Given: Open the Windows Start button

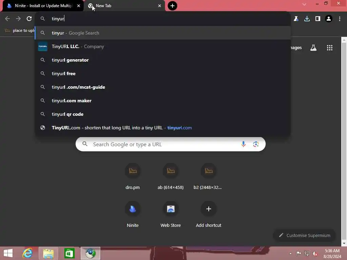Looking at the screenshot, I should tap(8, 253).
